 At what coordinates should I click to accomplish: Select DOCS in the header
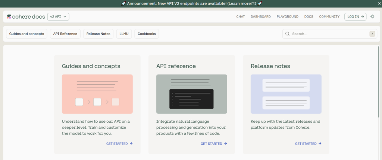[x=309, y=16]
